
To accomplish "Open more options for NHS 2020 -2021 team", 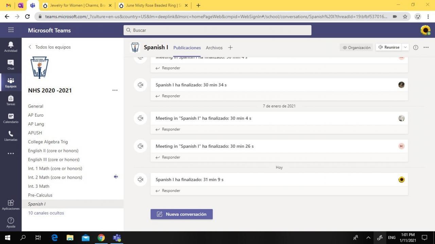I will point(115,90).
